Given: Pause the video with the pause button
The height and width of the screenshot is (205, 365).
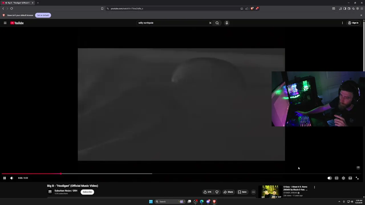Looking at the screenshot, I should (5, 178).
